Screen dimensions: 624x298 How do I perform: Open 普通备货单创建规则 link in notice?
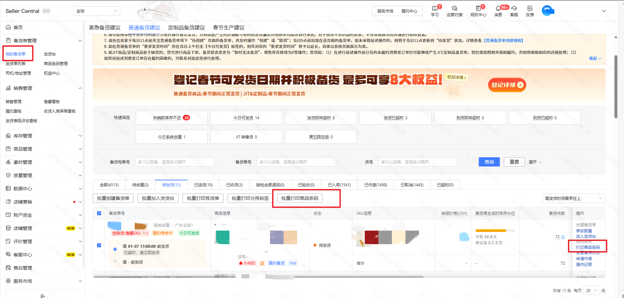click(504, 40)
